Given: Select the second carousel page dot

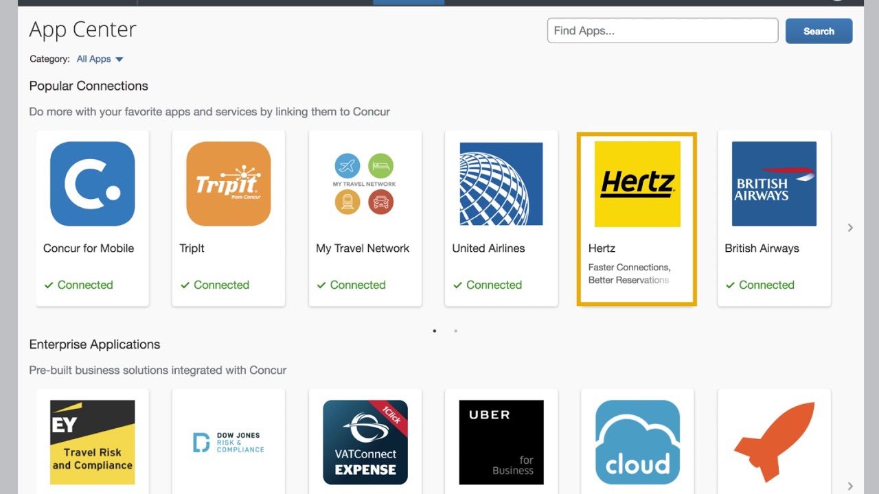Looking at the screenshot, I should point(455,331).
